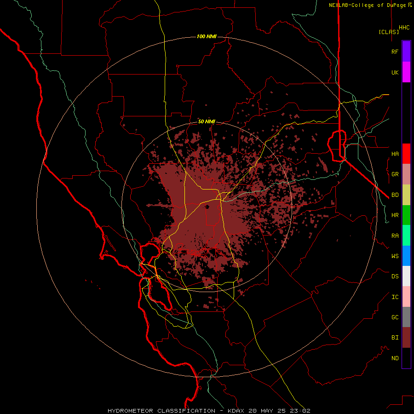Click the RF purple legend swatch
Image resolution: width=414 pixels, height=414 pixels.
[406, 52]
